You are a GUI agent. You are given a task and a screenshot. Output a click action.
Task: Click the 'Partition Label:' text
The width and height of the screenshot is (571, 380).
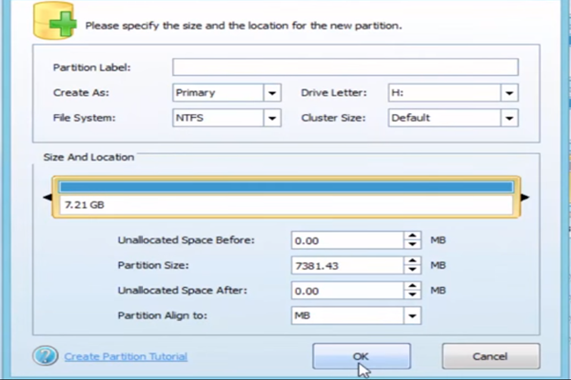click(x=91, y=67)
